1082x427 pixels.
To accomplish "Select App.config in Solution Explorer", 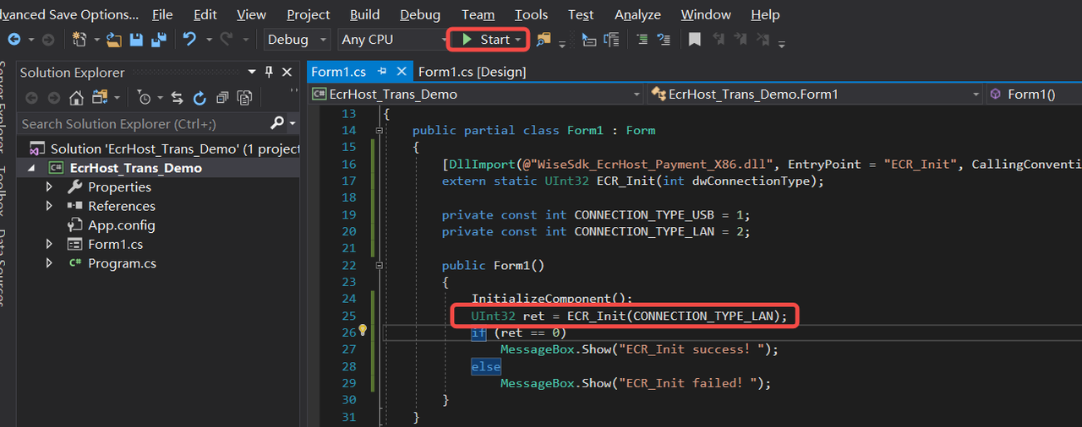I will [121, 225].
